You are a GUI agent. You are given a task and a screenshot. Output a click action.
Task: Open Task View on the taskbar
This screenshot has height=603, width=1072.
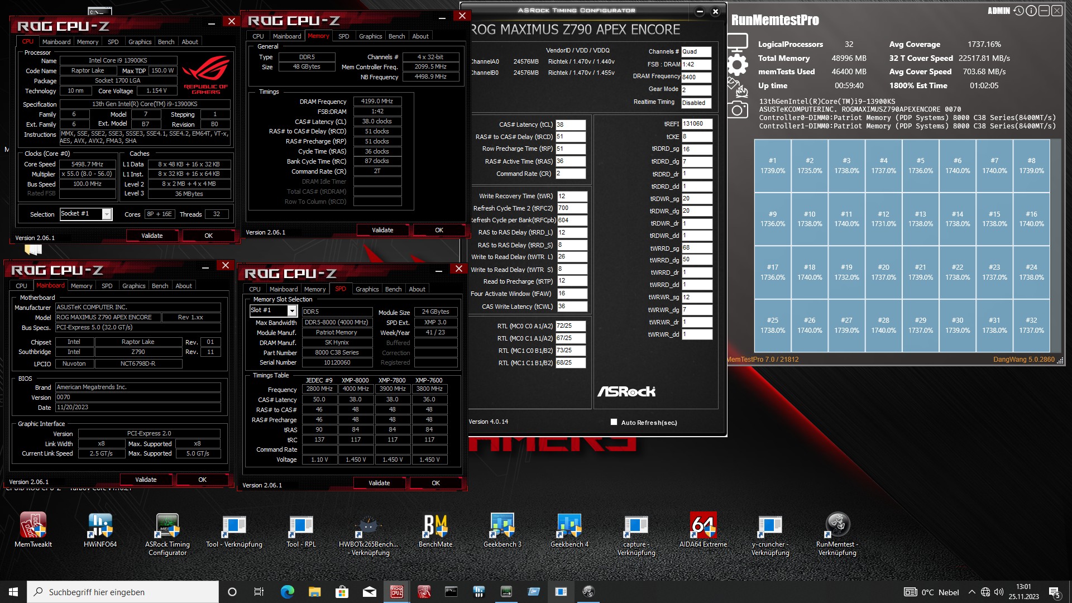[259, 592]
